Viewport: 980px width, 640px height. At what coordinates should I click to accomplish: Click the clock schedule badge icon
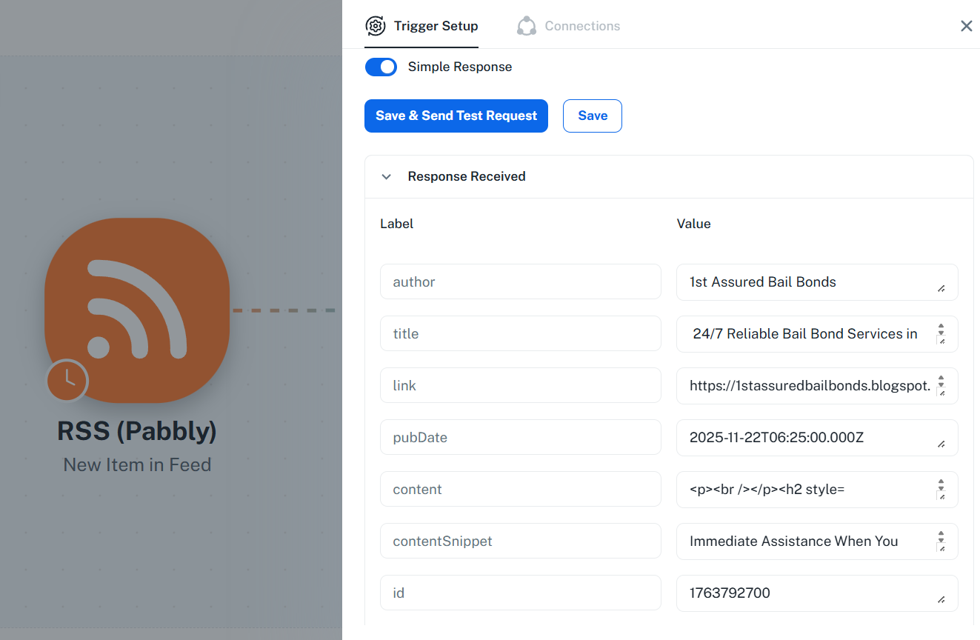67,381
